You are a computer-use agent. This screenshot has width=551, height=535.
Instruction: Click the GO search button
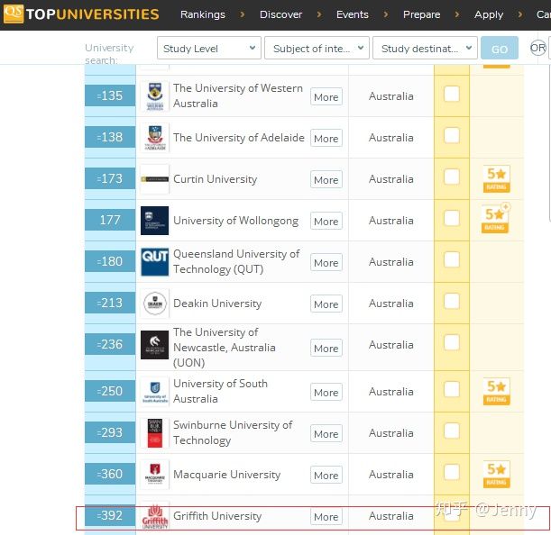click(500, 48)
